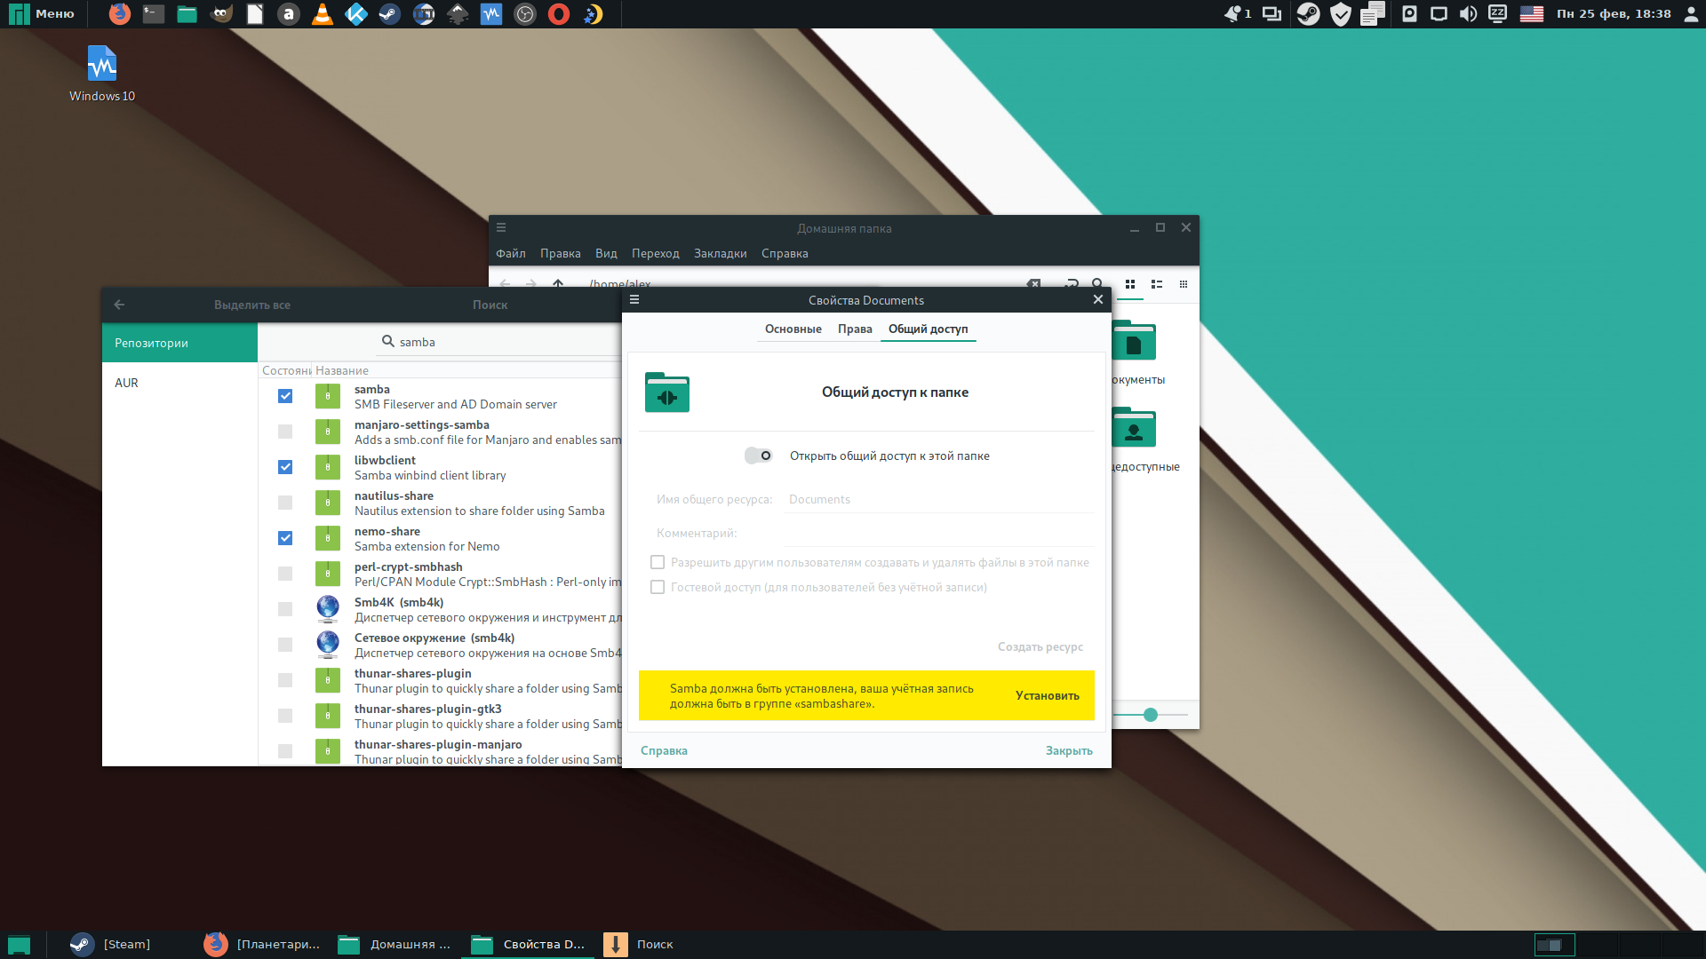1706x959 pixels.
Task: Click the Установить button in yellow banner
Action: tap(1047, 695)
